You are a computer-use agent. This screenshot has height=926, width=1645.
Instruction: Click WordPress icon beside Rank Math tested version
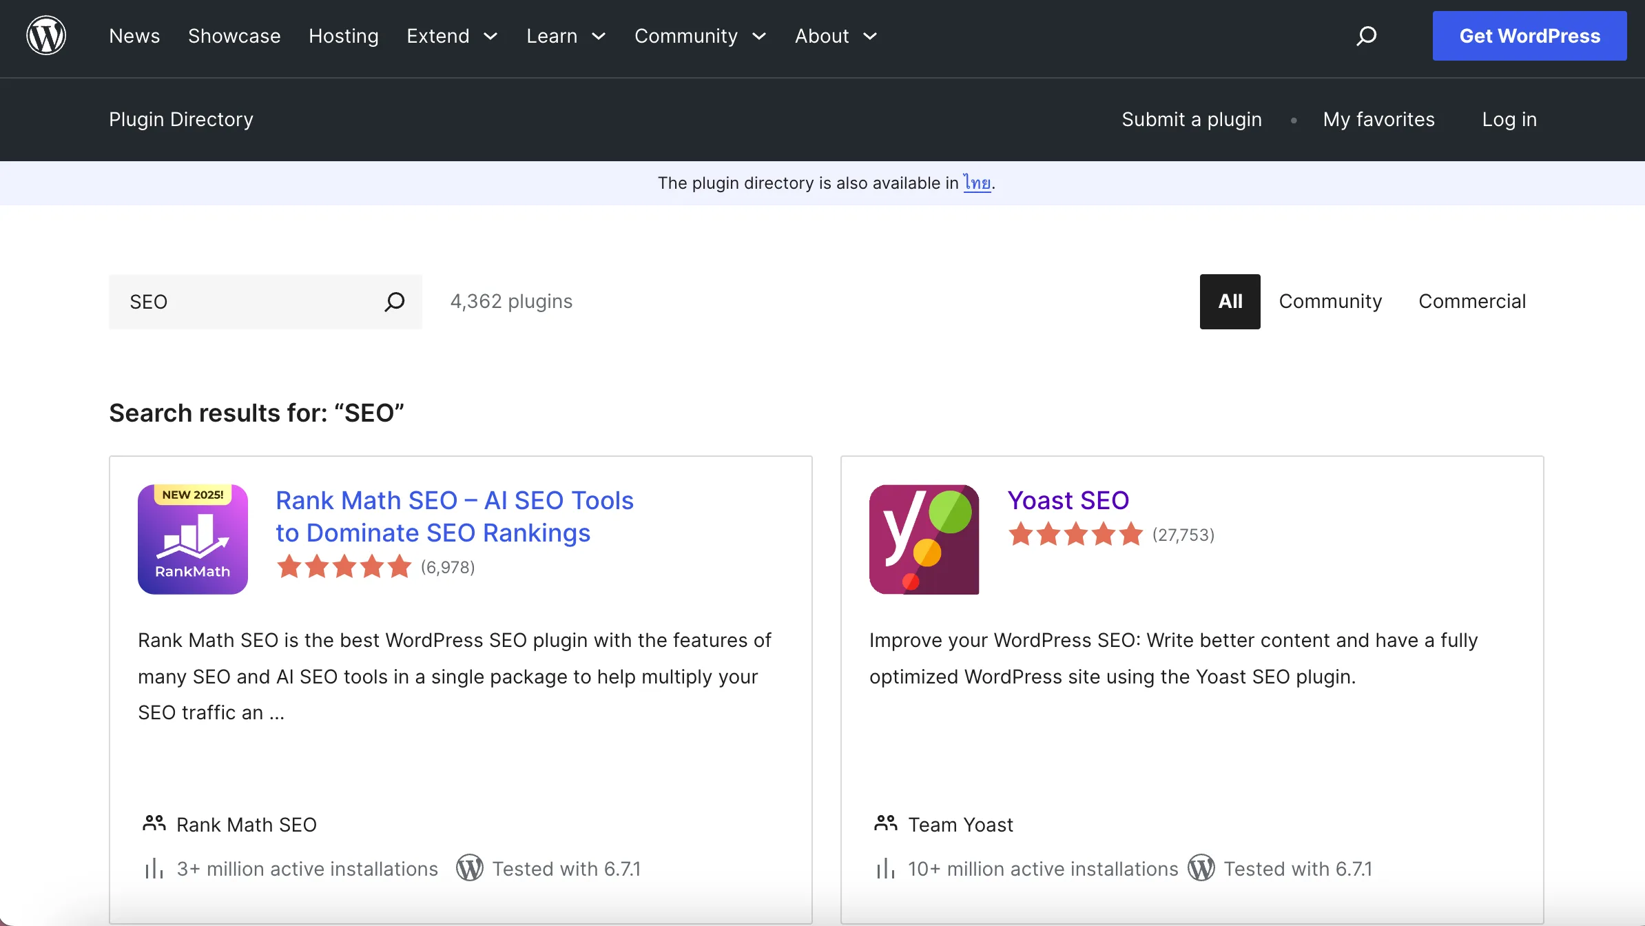470,868
